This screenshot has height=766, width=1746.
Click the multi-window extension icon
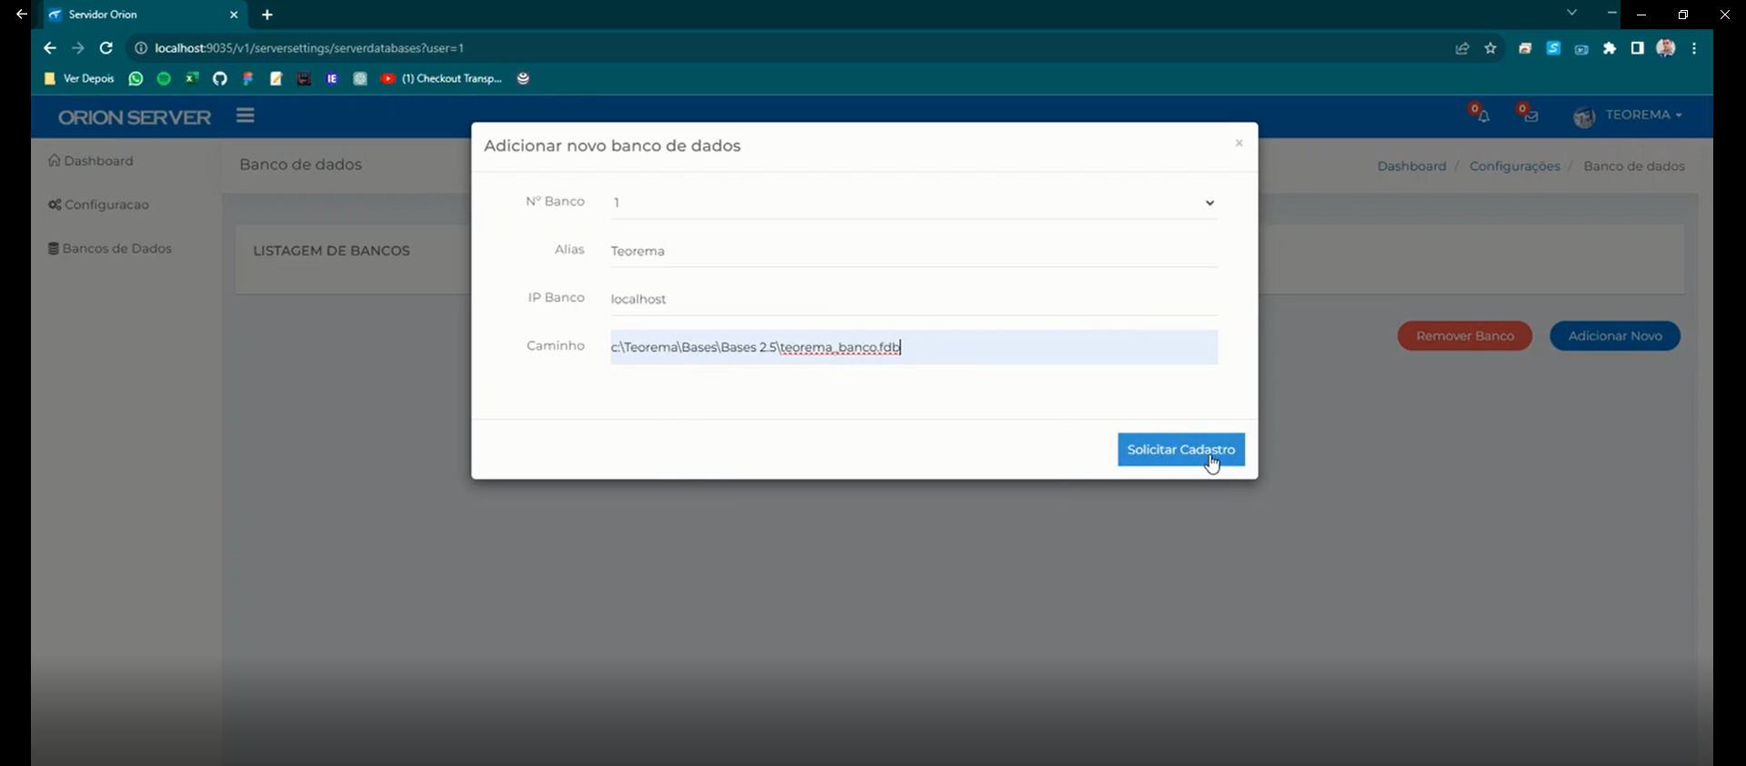[1525, 48]
